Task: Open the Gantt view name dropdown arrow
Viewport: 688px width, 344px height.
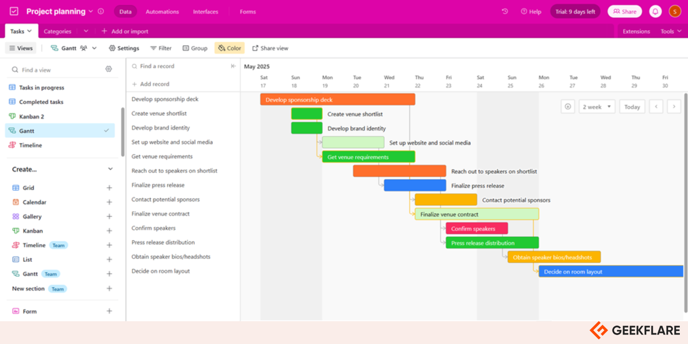Action: tap(94, 48)
